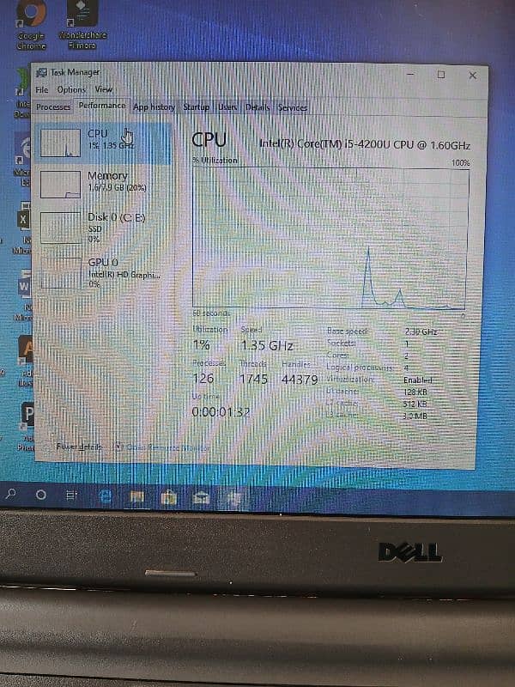Select CPU in performance sidebar
This screenshot has width=515, height=687.
click(103, 143)
